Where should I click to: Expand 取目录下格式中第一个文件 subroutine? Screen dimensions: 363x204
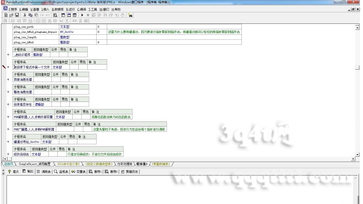click(x=8, y=67)
